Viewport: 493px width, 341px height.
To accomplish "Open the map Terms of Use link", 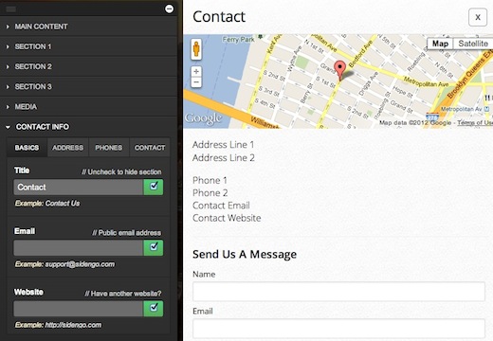I will (475, 122).
